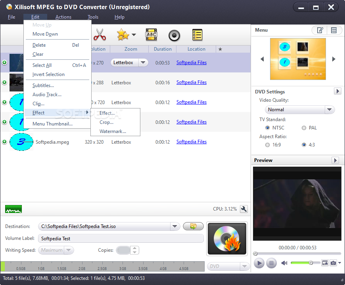Choose Select All menu entry

(57, 65)
